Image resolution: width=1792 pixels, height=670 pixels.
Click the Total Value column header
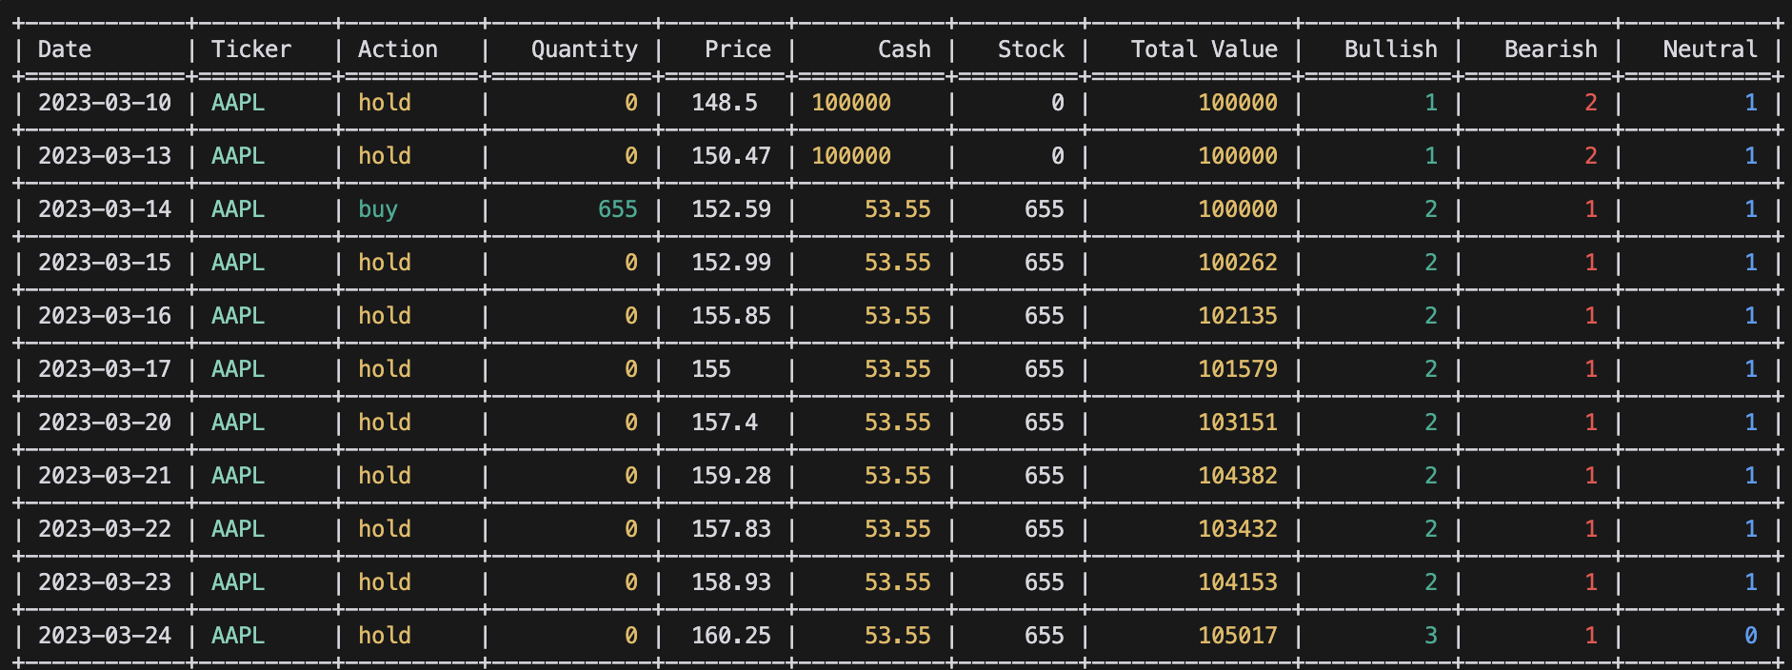click(1204, 49)
